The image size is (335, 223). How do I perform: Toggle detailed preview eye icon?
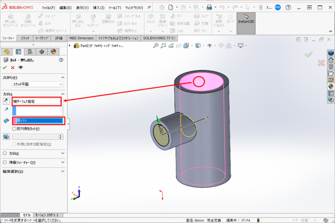pos(20,68)
